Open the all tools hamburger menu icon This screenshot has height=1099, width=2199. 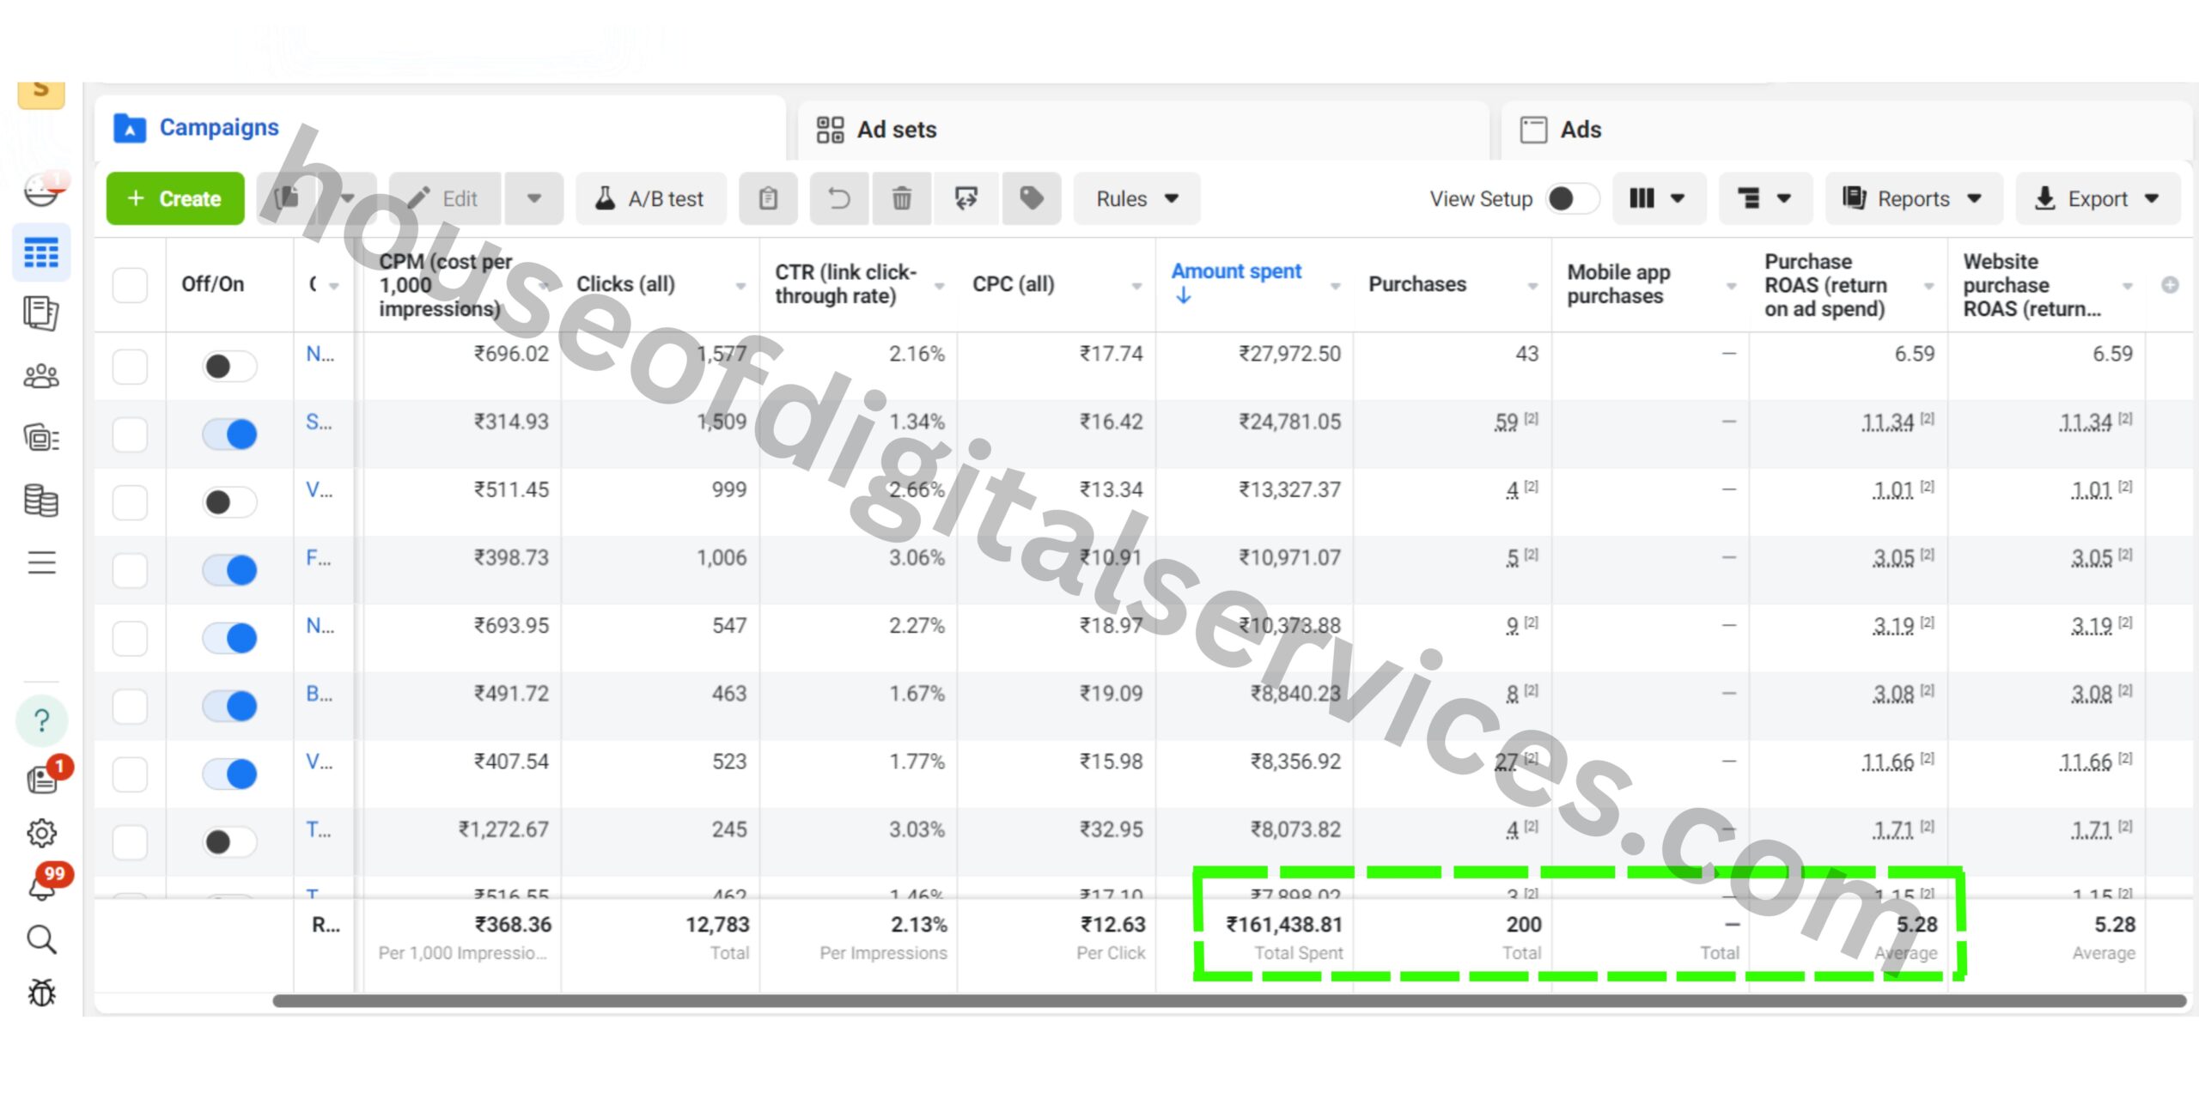[41, 562]
